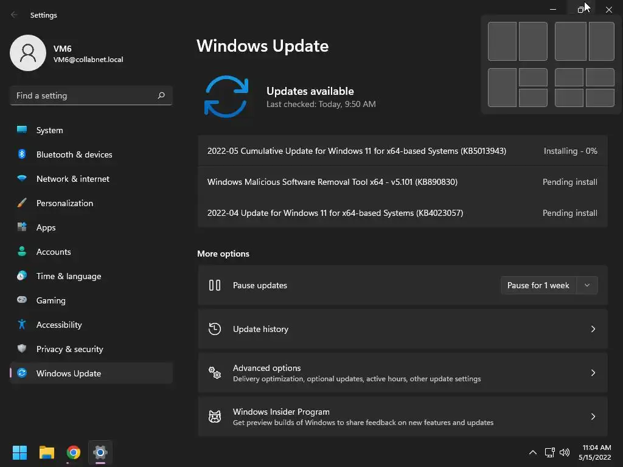Click the KB5013943 Cumulative Update entry text
This screenshot has height=467, width=623.
pos(357,151)
